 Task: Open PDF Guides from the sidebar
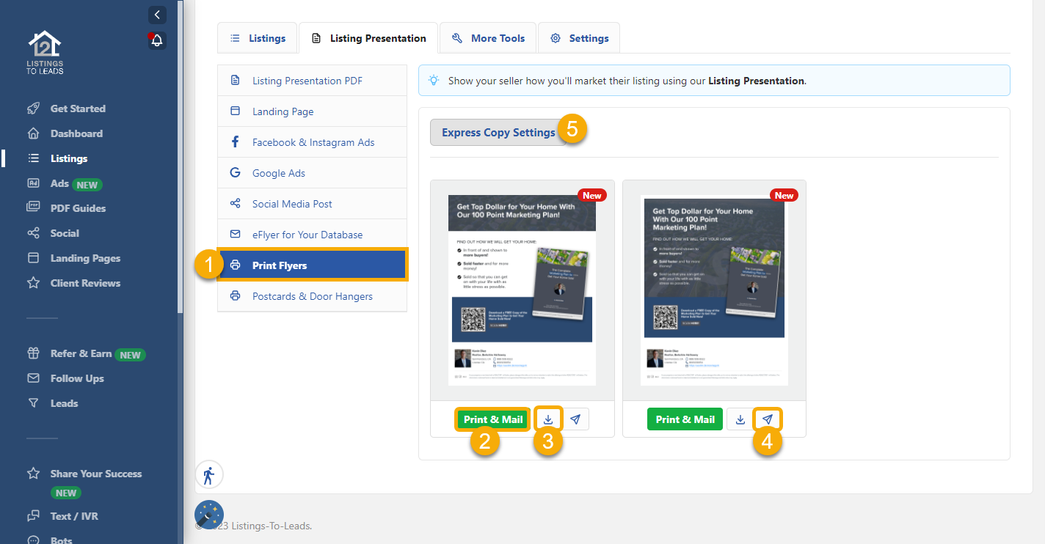click(x=78, y=208)
